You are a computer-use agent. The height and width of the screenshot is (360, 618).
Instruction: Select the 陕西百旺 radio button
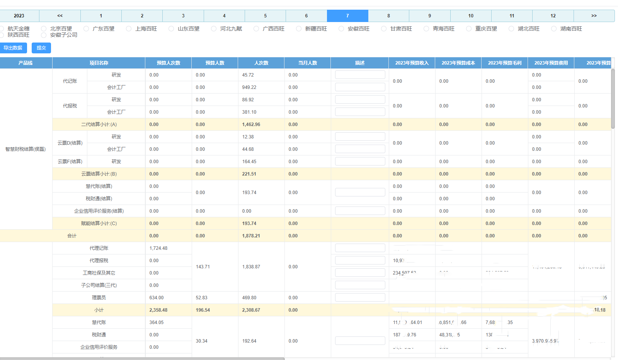point(2,35)
